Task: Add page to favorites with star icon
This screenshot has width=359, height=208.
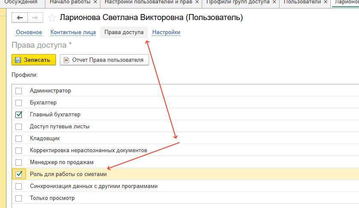Action: [52, 18]
